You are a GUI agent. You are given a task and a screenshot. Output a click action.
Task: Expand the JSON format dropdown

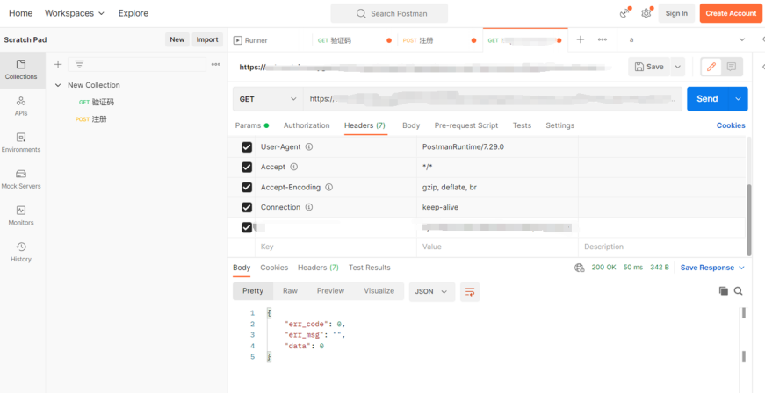(431, 291)
